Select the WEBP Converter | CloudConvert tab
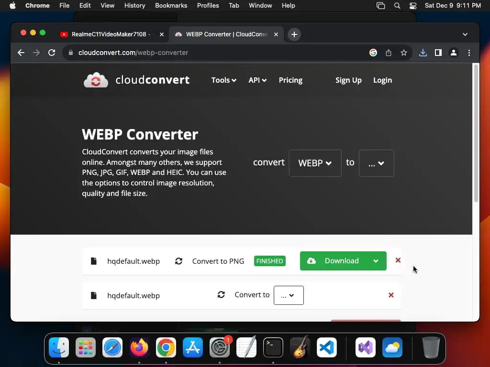 click(226, 34)
